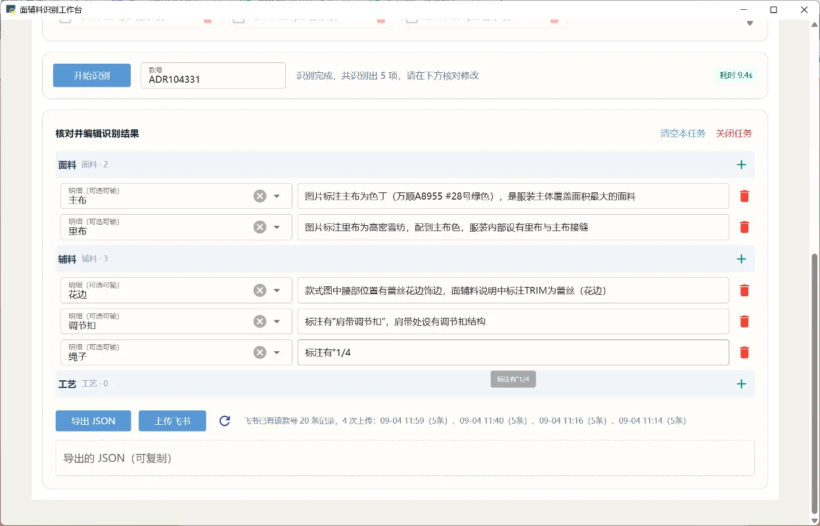Click the 上传飞书 button
820x526 pixels.
tap(172, 421)
